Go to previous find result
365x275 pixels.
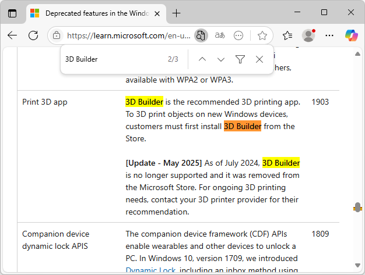pyautogui.click(x=202, y=59)
